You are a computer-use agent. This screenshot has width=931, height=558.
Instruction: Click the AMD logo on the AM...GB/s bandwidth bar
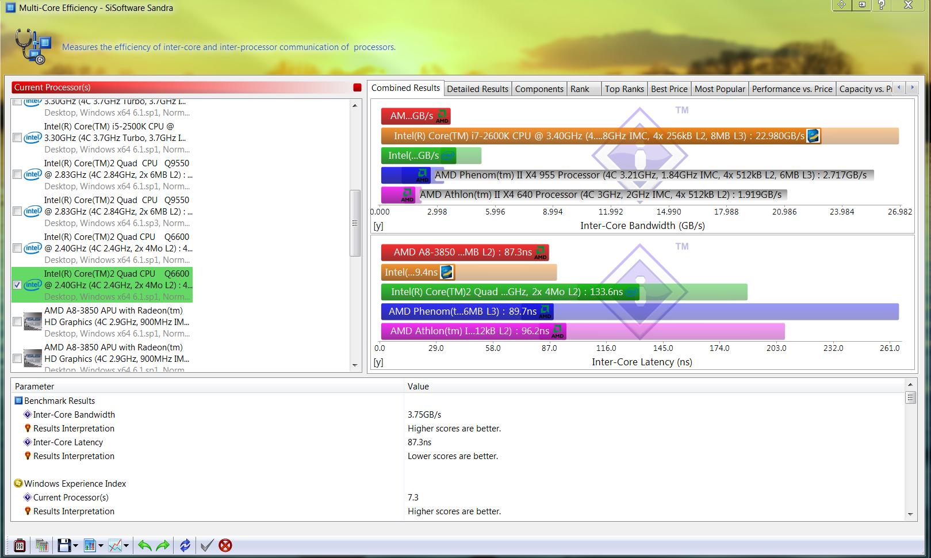pyautogui.click(x=442, y=116)
